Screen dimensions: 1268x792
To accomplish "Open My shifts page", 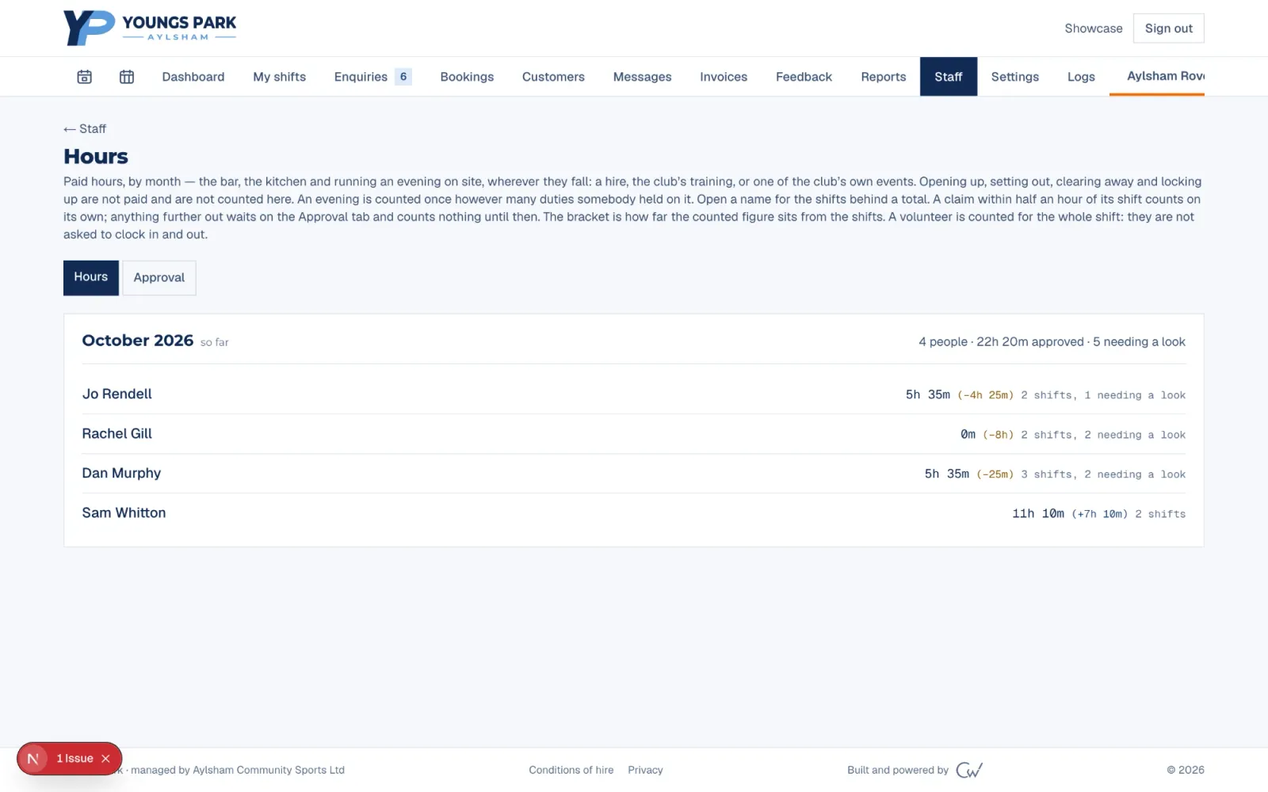I will pos(280,77).
